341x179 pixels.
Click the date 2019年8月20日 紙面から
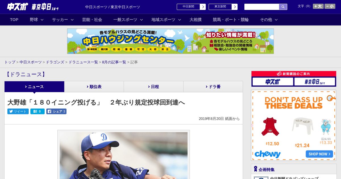219,119
